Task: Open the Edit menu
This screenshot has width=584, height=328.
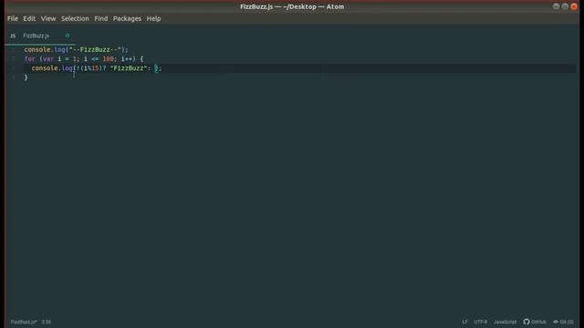Action: click(x=29, y=18)
